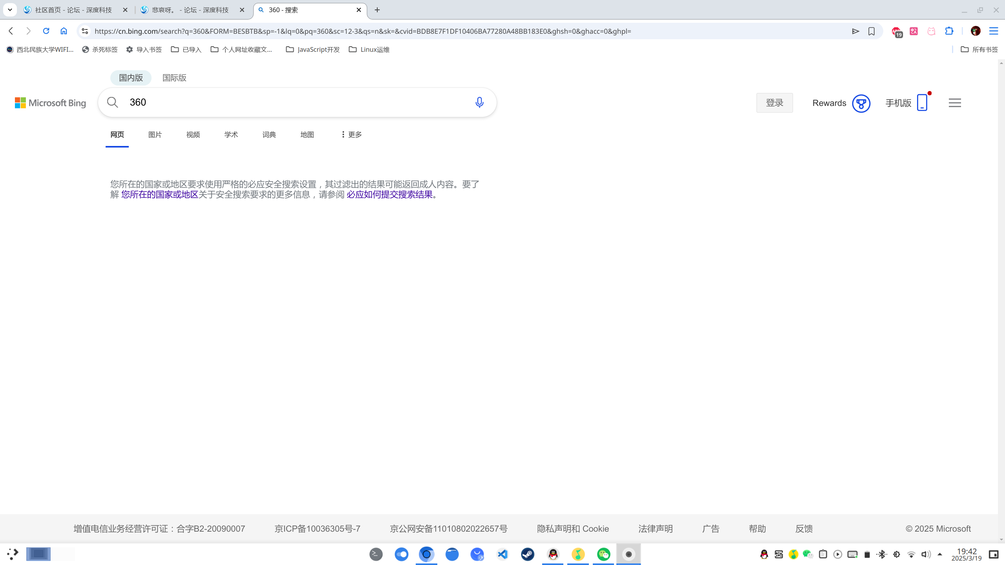Open WeChat from the taskbar
This screenshot has height=565, width=1005.
[603, 554]
